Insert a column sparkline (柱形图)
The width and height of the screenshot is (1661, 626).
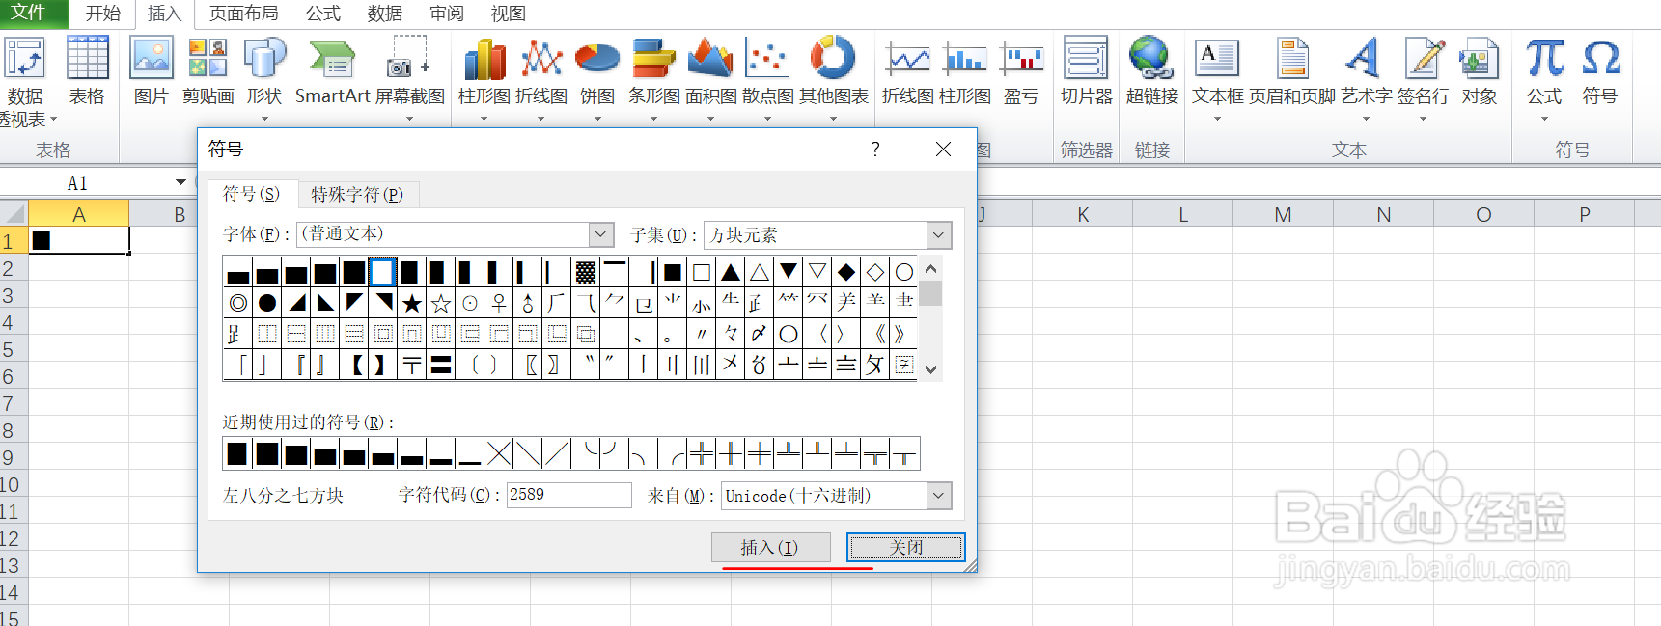(964, 72)
